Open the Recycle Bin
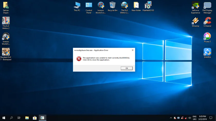This screenshot has width=216, height=121. tap(113, 6)
